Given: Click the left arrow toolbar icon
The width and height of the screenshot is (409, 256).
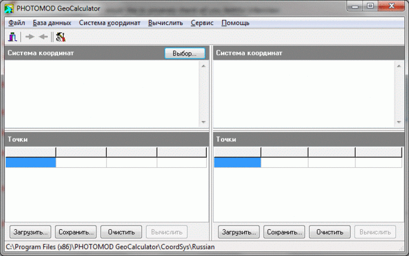Looking at the screenshot, I should [x=43, y=37].
